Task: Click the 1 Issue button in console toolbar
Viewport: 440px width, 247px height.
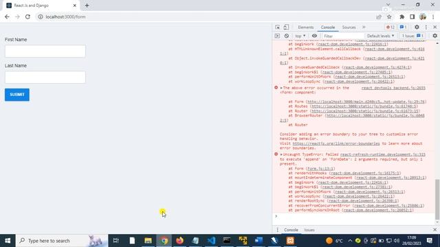Action: (x=412, y=36)
